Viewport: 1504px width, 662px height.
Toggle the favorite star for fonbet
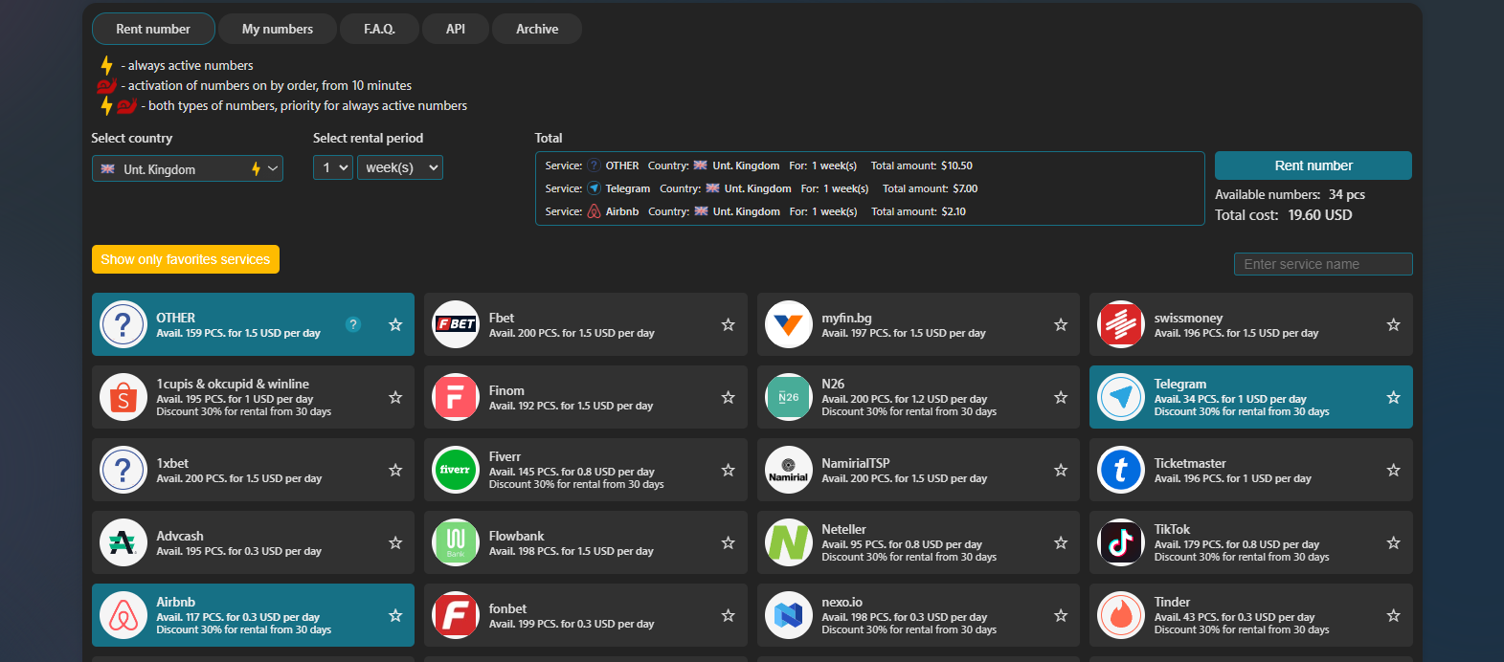click(x=729, y=615)
